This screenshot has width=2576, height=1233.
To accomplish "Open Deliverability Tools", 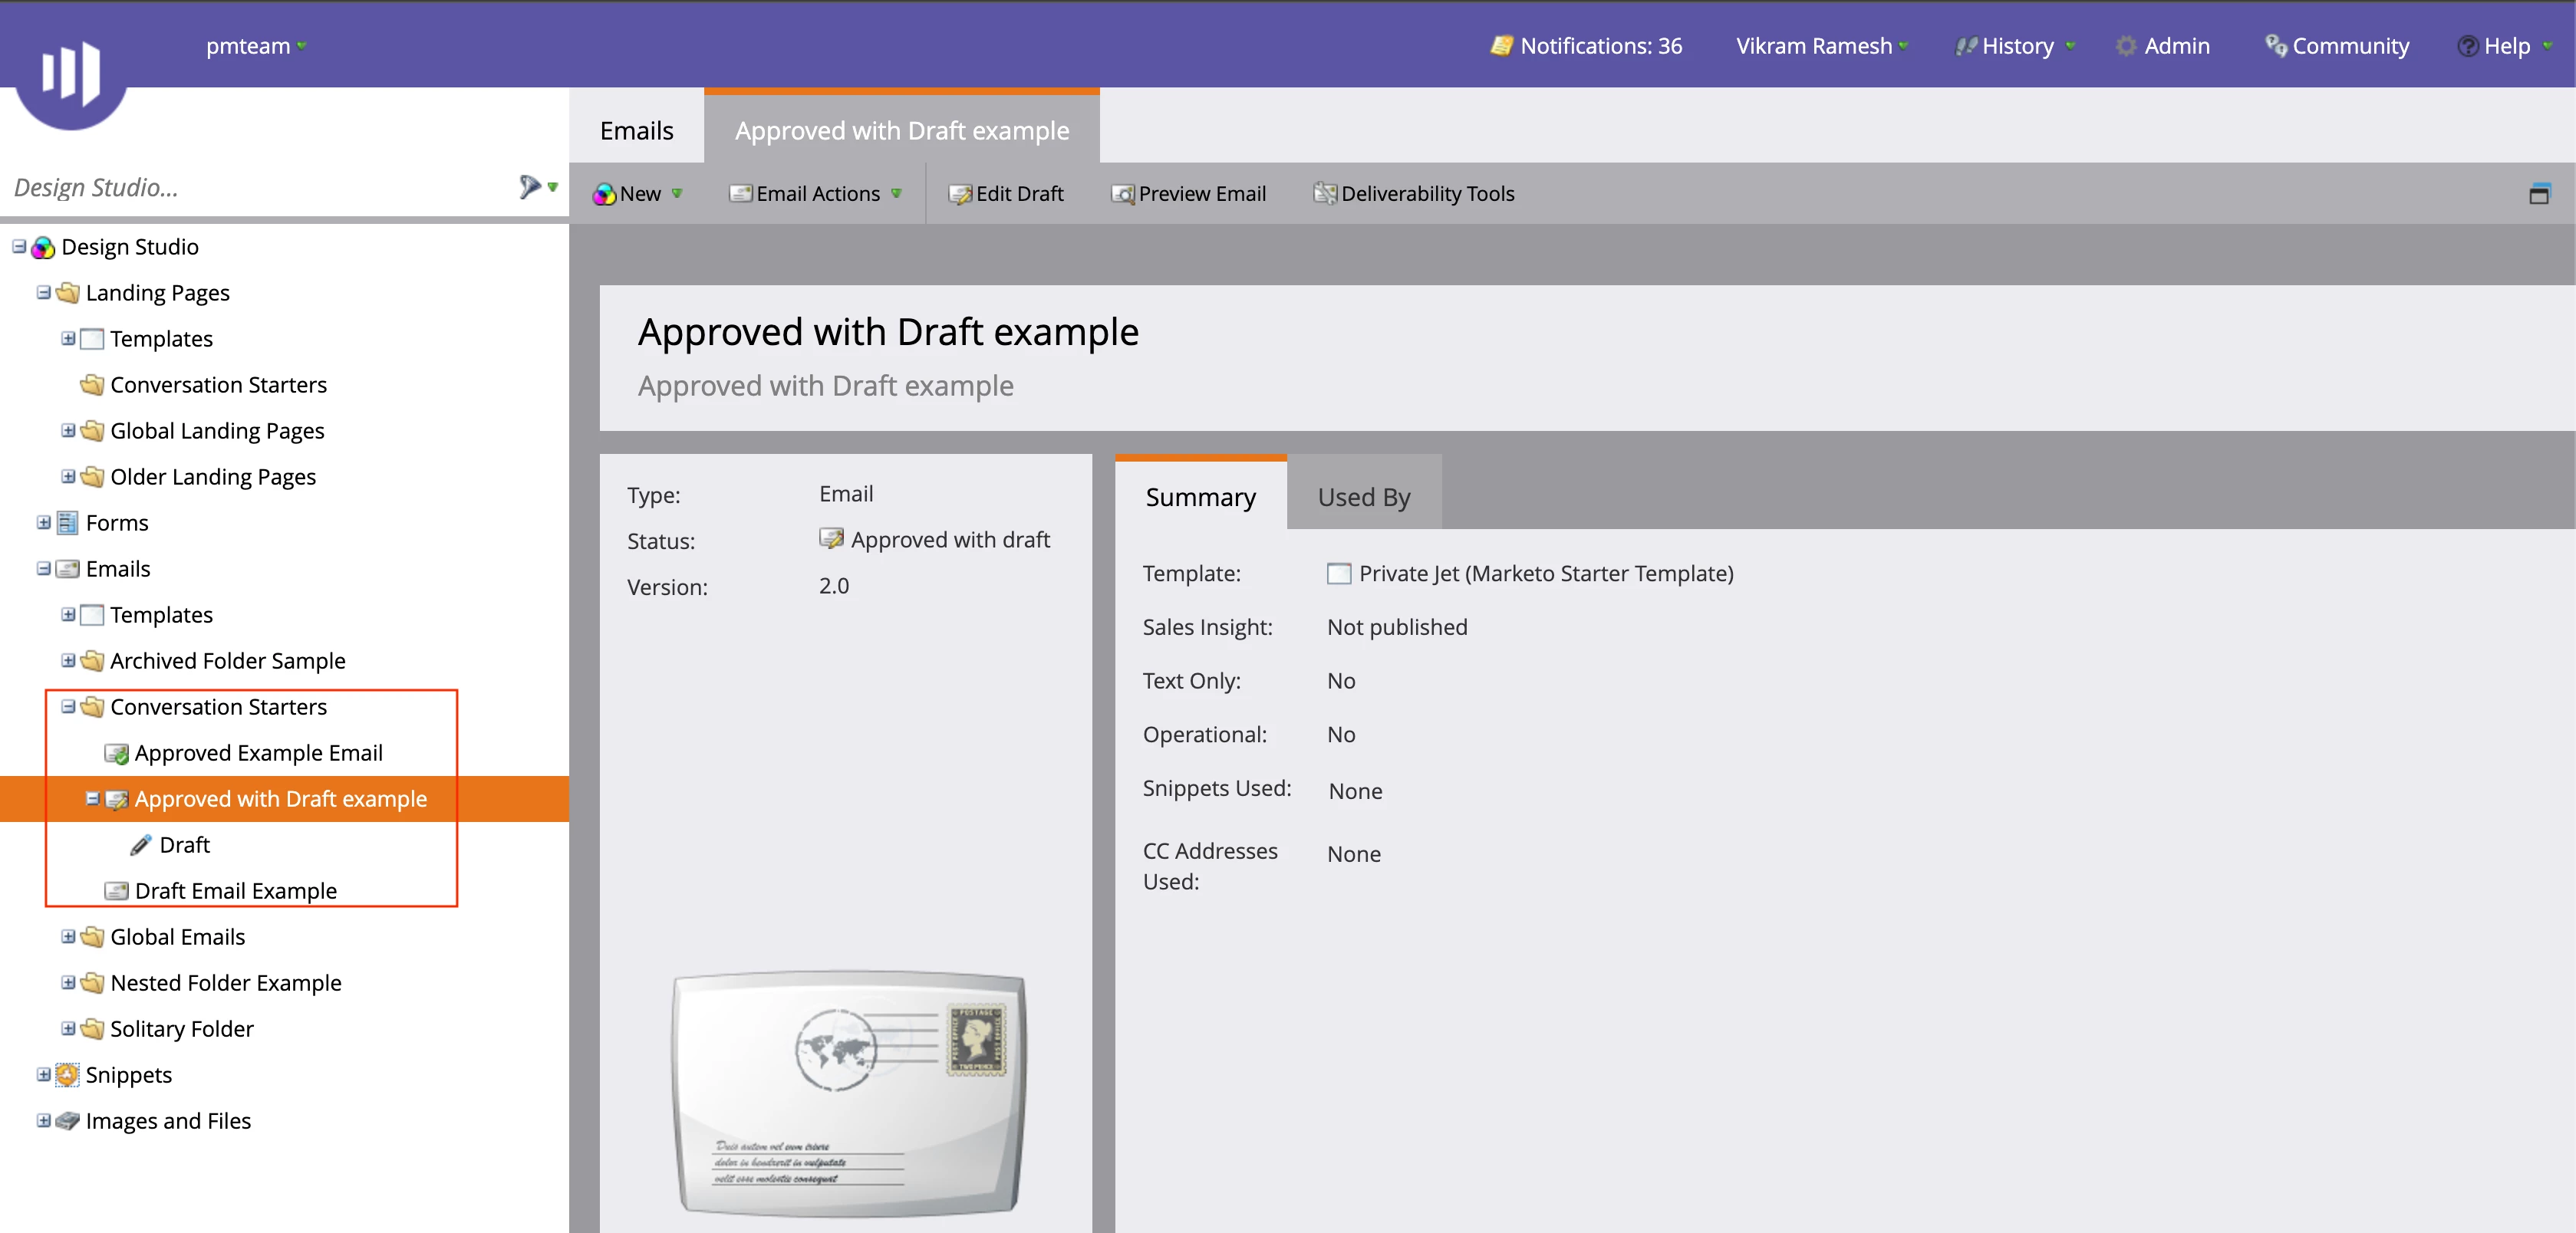I will tap(1413, 194).
